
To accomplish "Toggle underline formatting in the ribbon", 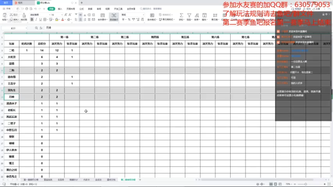I will coord(40,20).
